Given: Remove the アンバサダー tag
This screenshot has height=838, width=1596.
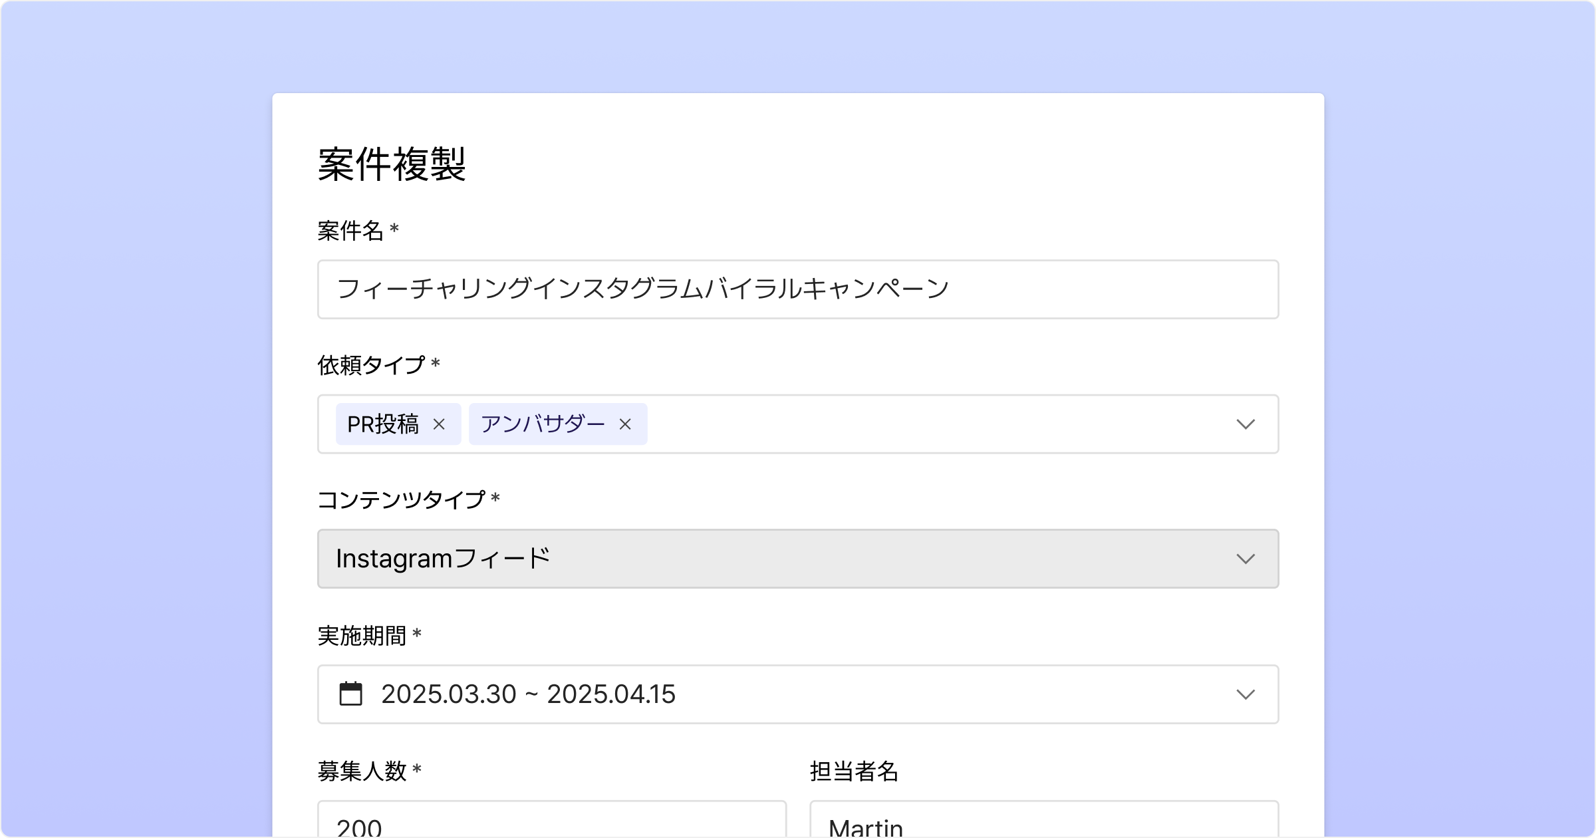Looking at the screenshot, I should pos(625,424).
